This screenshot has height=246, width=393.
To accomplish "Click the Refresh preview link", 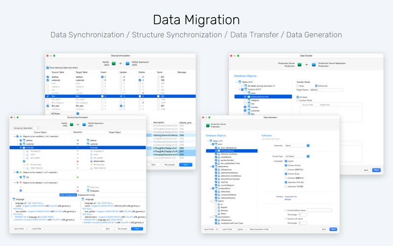I will (x=288, y=200).
